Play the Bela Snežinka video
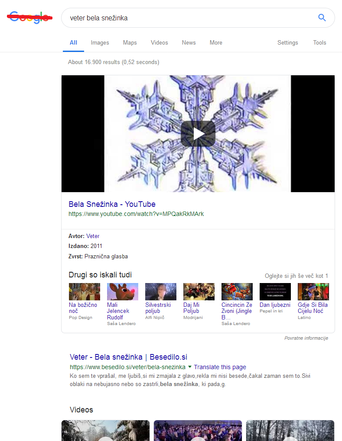342x441 pixels. pyautogui.click(x=198, y=134)
